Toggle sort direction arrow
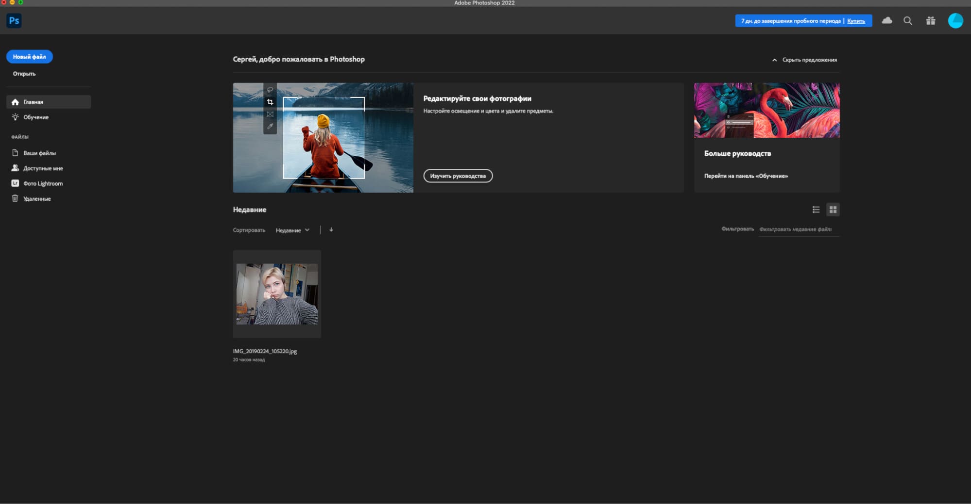Screen dimensions: 971x504 pyautogui.click(x=331, y=230)
